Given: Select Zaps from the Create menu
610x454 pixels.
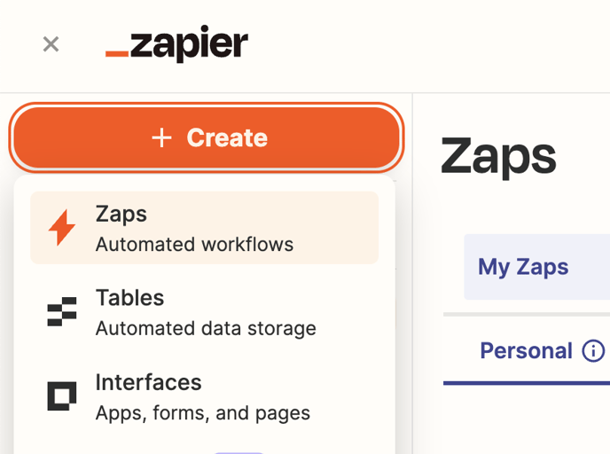Looking at the screenshot, I should tap(204, 228).
